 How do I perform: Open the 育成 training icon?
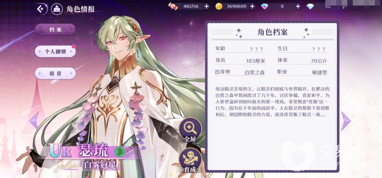[x=190, y=161]
